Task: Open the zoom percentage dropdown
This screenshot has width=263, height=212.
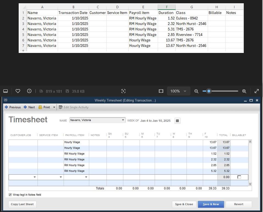Action: [179, 91]
